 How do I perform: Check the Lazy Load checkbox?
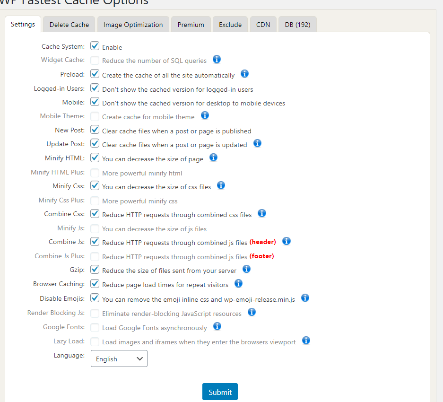pos(95,341)
